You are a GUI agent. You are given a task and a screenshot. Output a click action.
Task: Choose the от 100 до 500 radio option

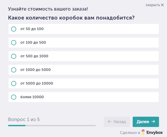click(14, 43)
